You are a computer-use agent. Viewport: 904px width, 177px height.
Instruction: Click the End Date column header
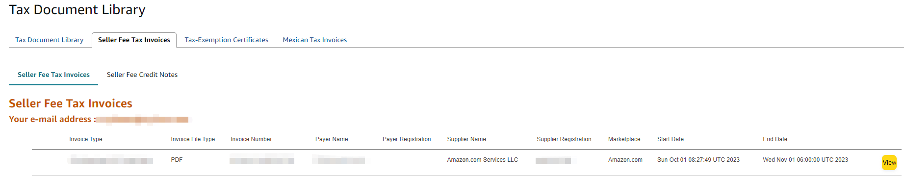tap(775, 139)
